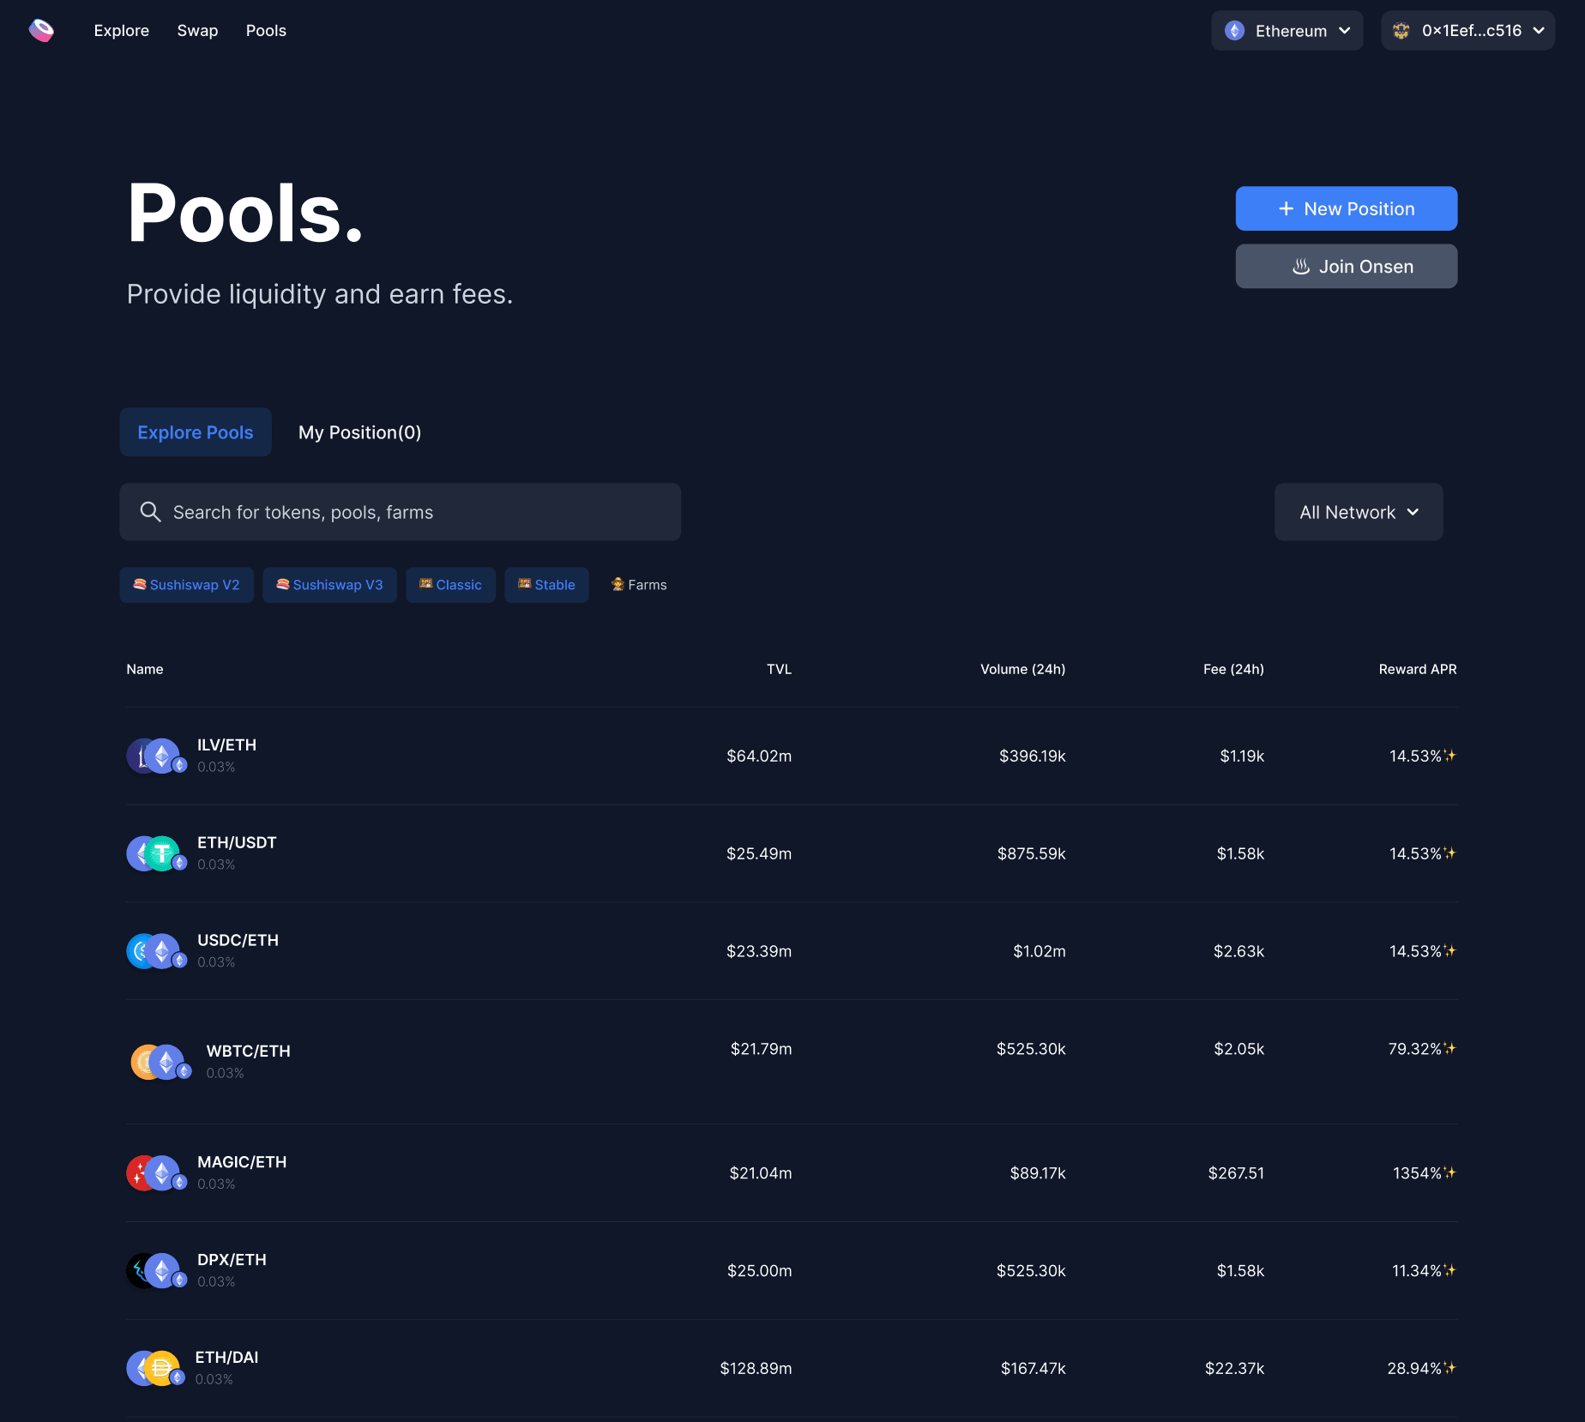
Task: Click the $89.17k volume value
Action: click(x=1037, y=1172)
